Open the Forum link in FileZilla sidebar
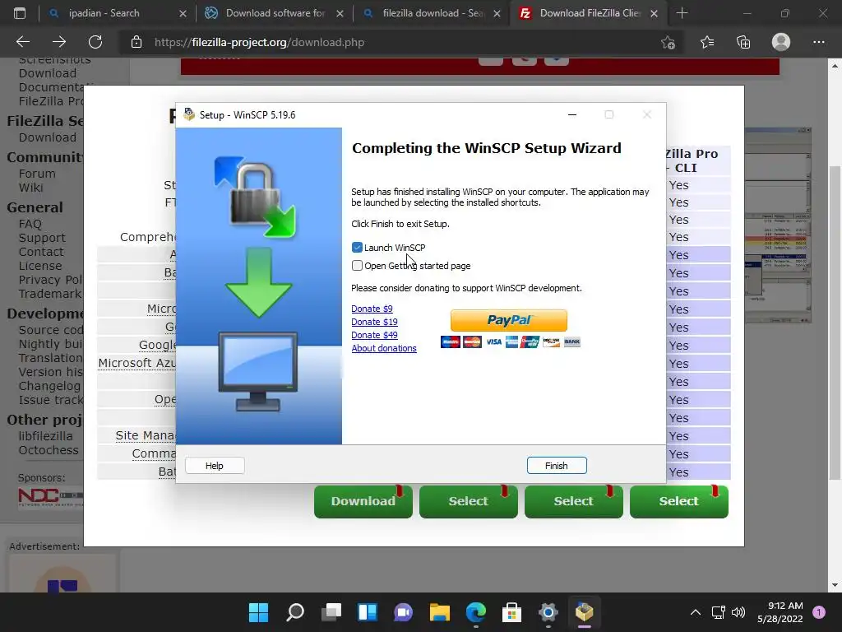 (x=37, y=174)
